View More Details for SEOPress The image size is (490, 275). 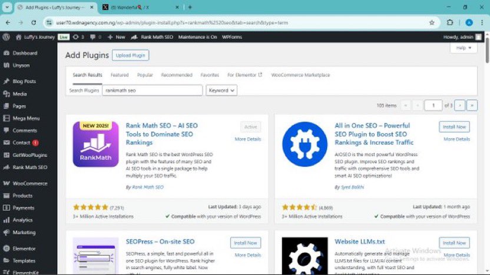click(x=248, y=255)
